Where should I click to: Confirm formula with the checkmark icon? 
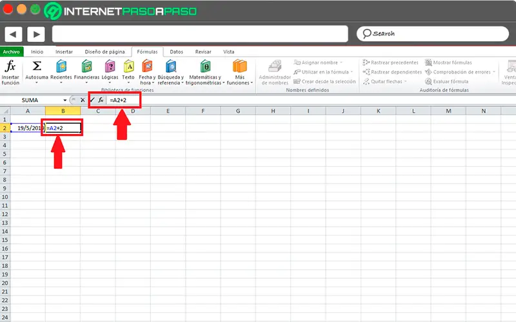click(92, 100)
